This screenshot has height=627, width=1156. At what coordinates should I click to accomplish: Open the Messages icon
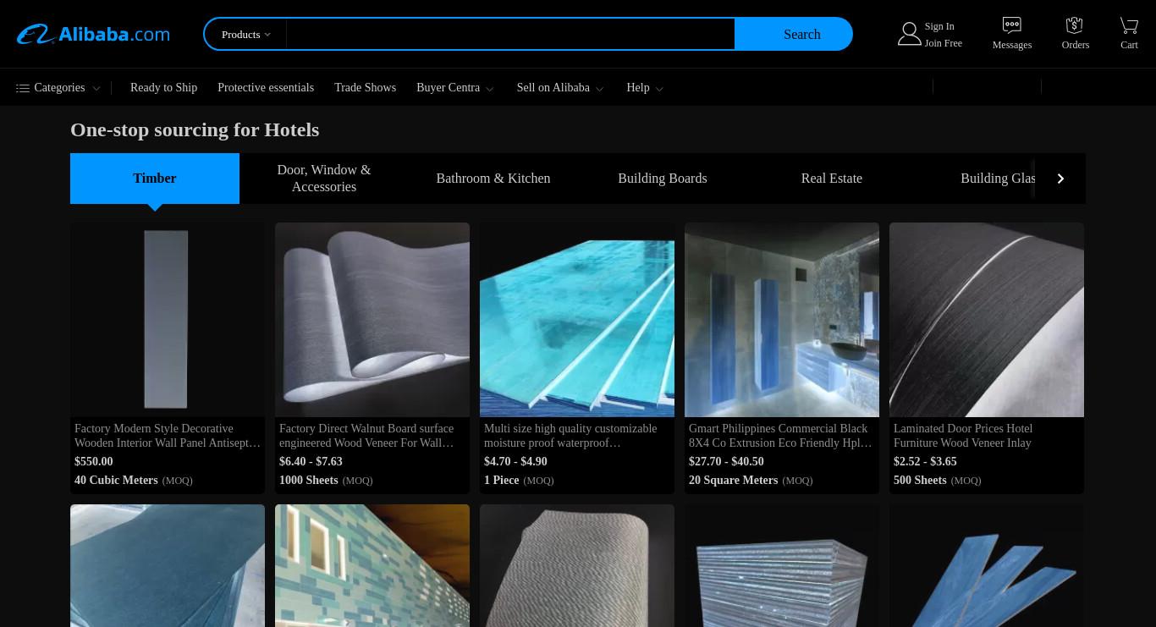(1011, 25)
